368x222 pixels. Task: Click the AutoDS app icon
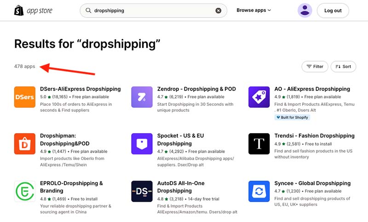[x=142, y=191]
